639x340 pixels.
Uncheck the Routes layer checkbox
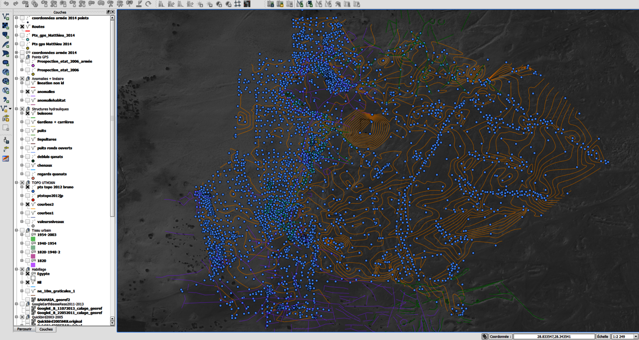pos(22,27)
